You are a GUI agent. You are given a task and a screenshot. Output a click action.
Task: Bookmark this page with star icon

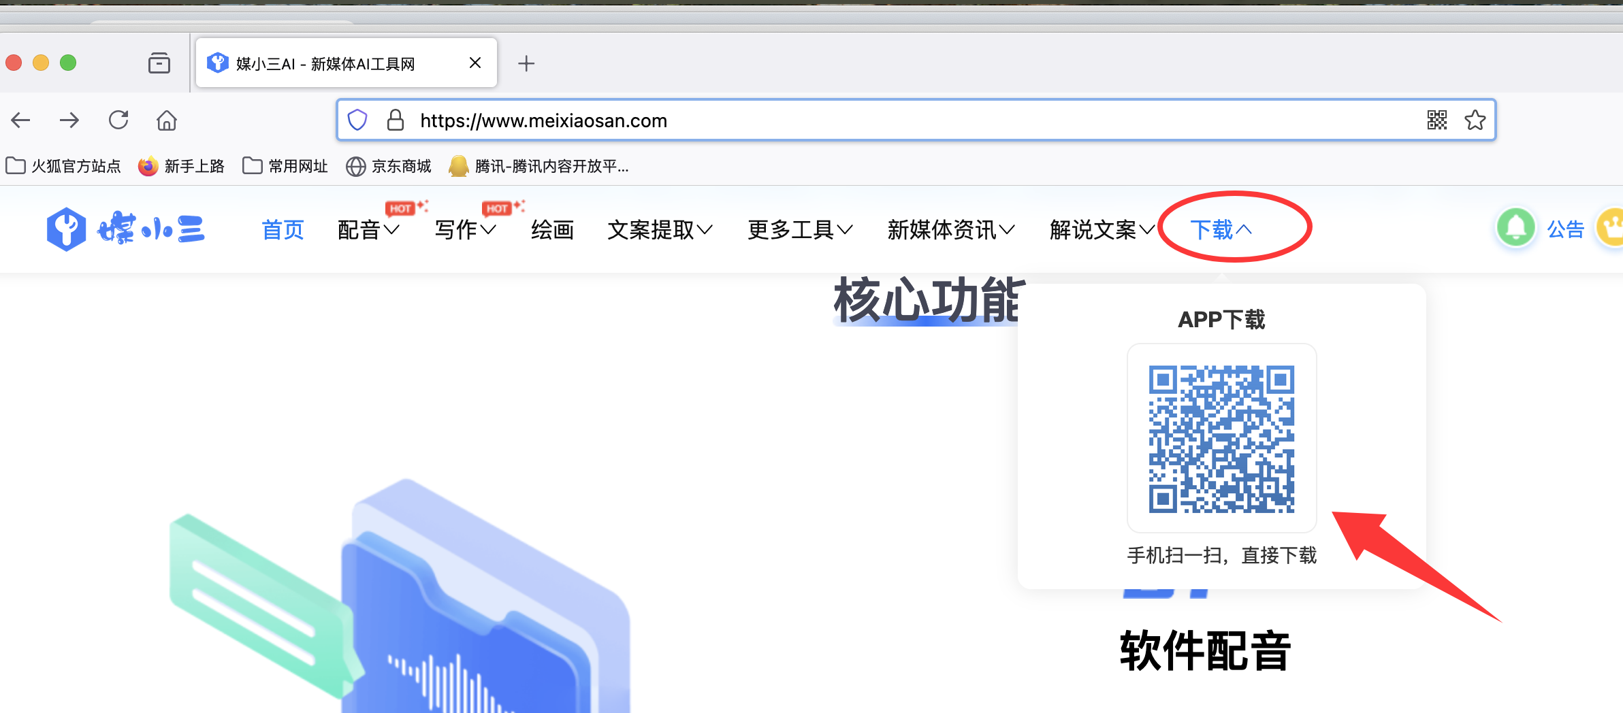[x=1475, y=120]
